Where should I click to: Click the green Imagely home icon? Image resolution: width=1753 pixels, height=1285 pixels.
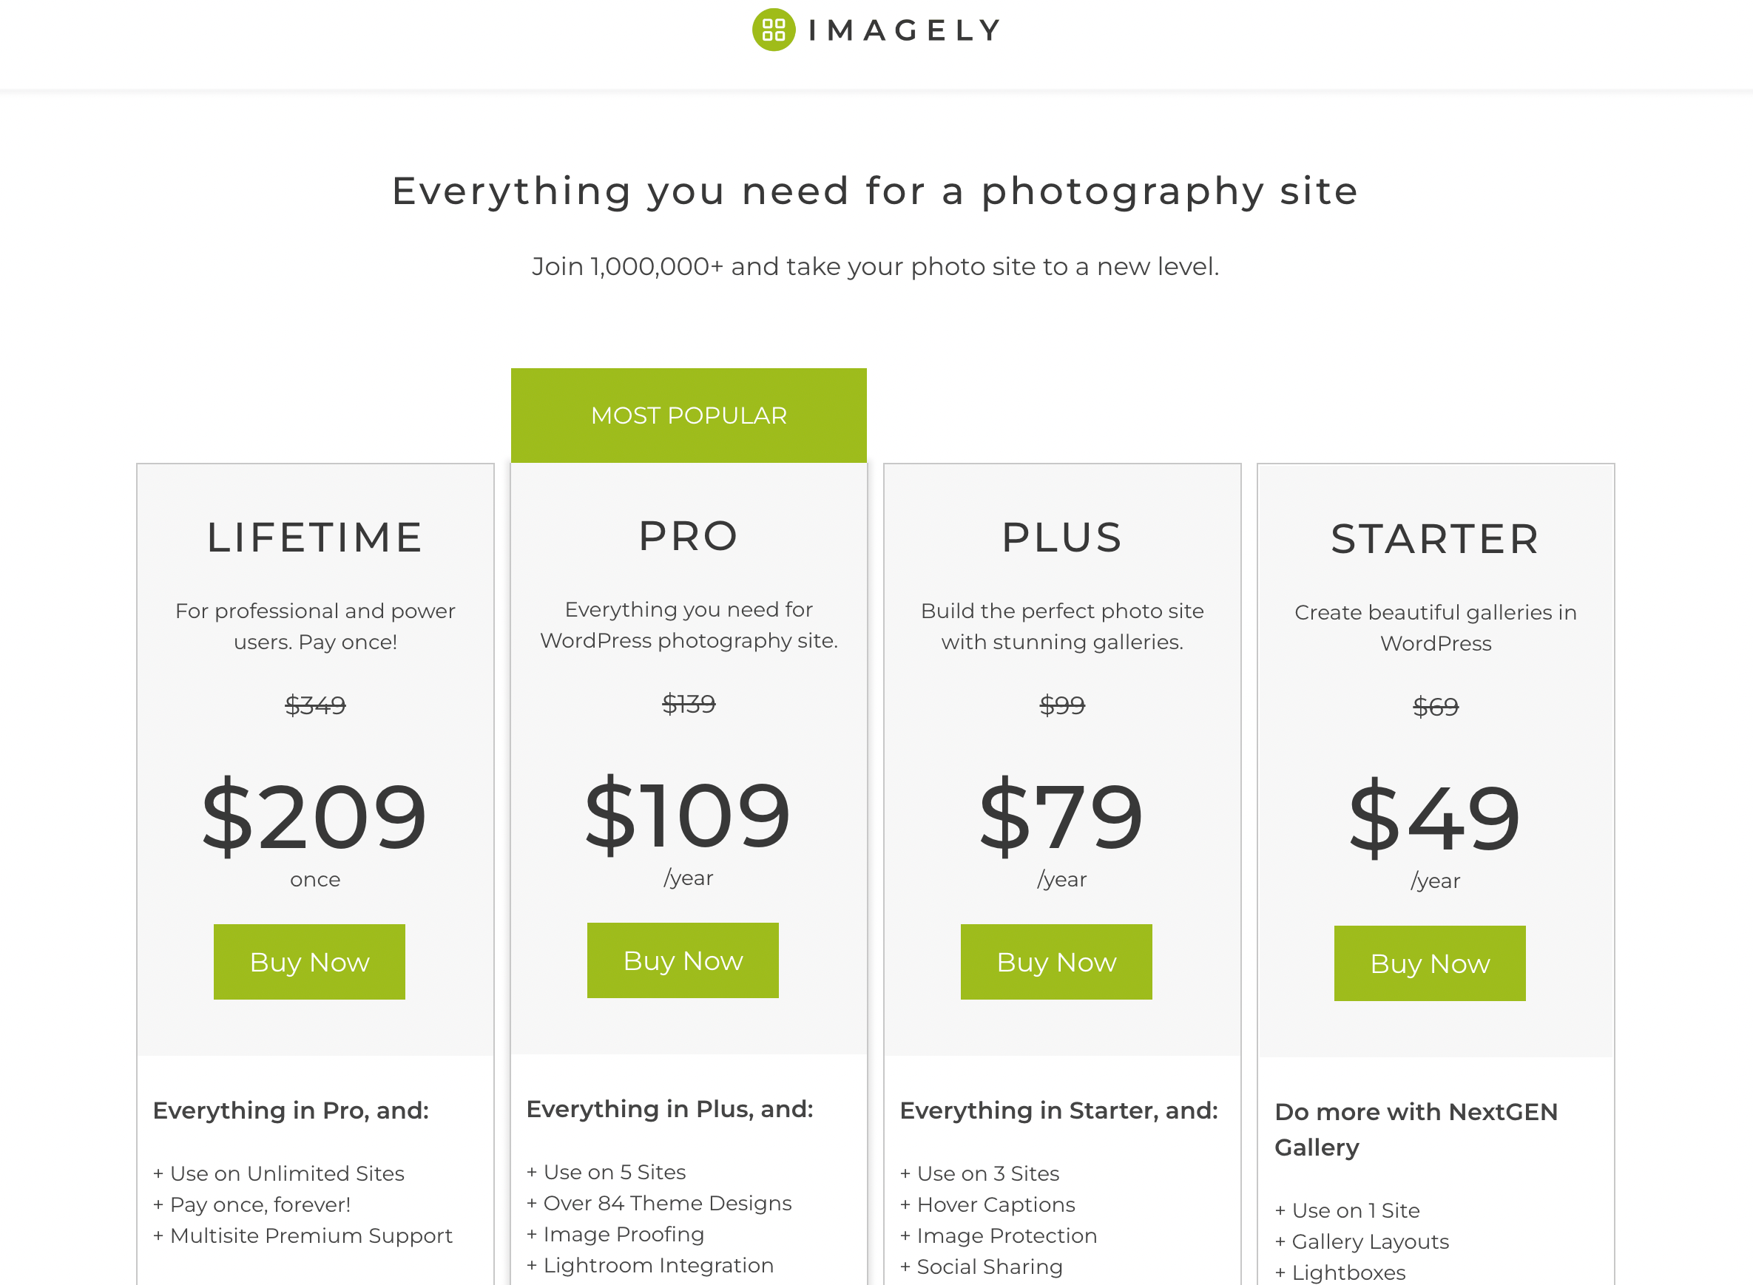tap(774, 30)
